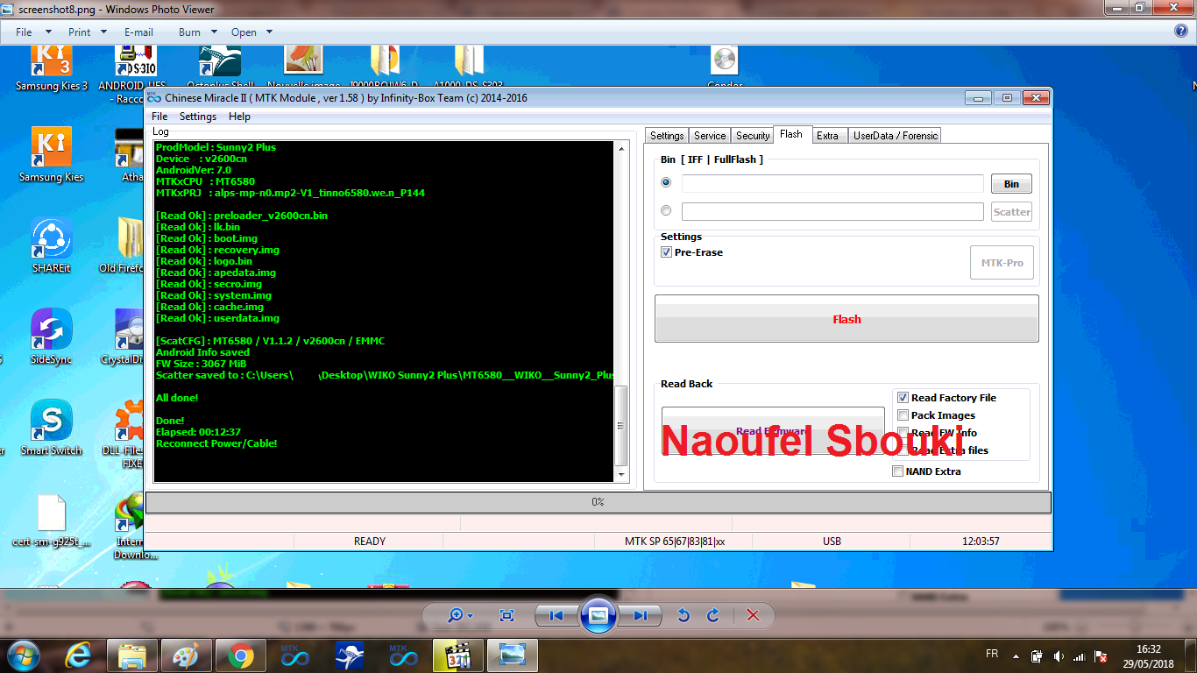
Task: Switch to the Settings tab
Action: [666, 136]
